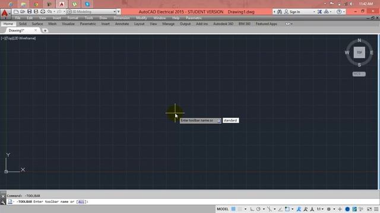This screenshot has width=380, height=213.
Task: Open the undo history dropdown arrow
Action: tap(54, 12)
